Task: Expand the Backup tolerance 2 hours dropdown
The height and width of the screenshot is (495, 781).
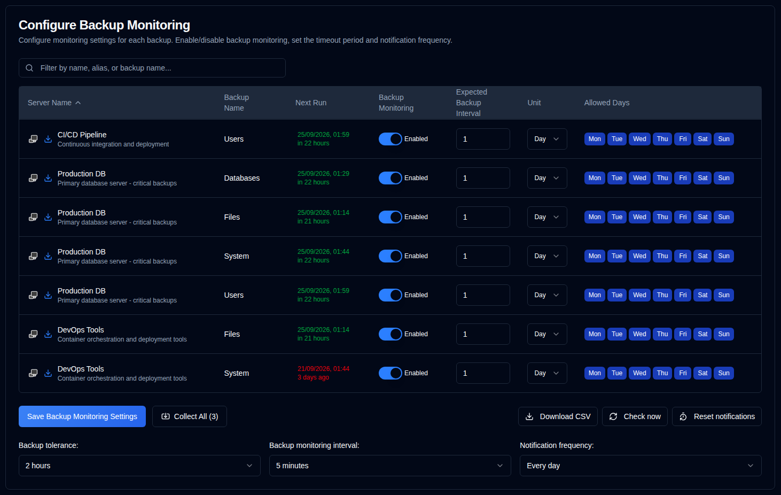Action: click(139, 466)
